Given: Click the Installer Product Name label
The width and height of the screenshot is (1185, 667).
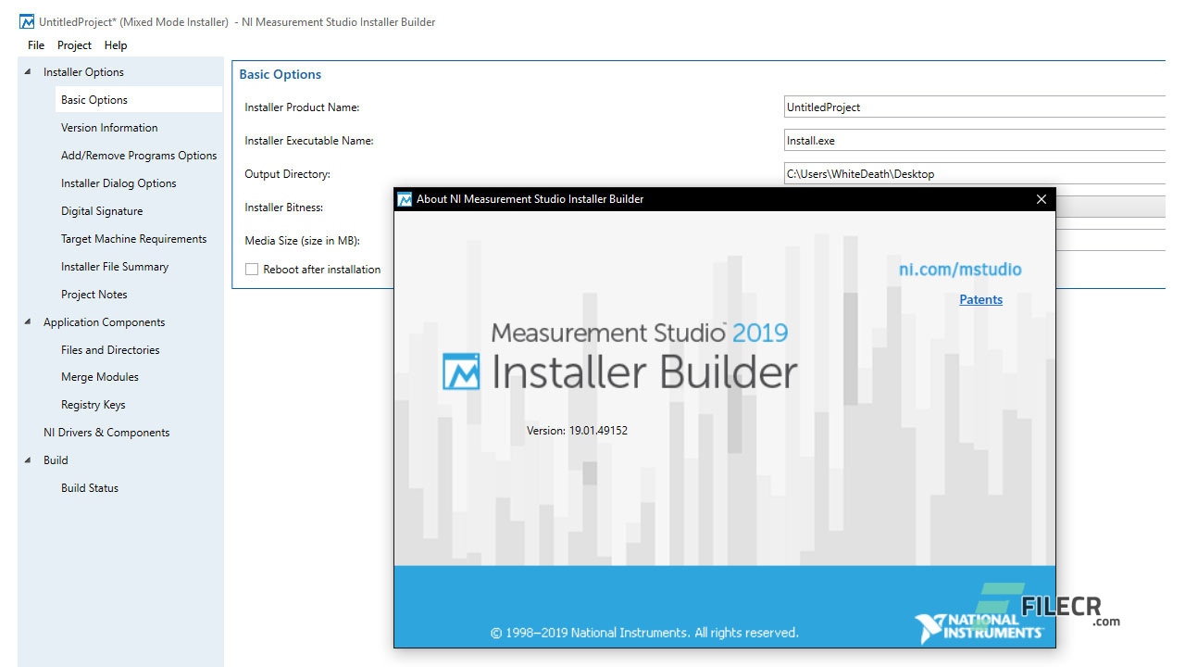Looking at the screenshot, I should 302,107.
